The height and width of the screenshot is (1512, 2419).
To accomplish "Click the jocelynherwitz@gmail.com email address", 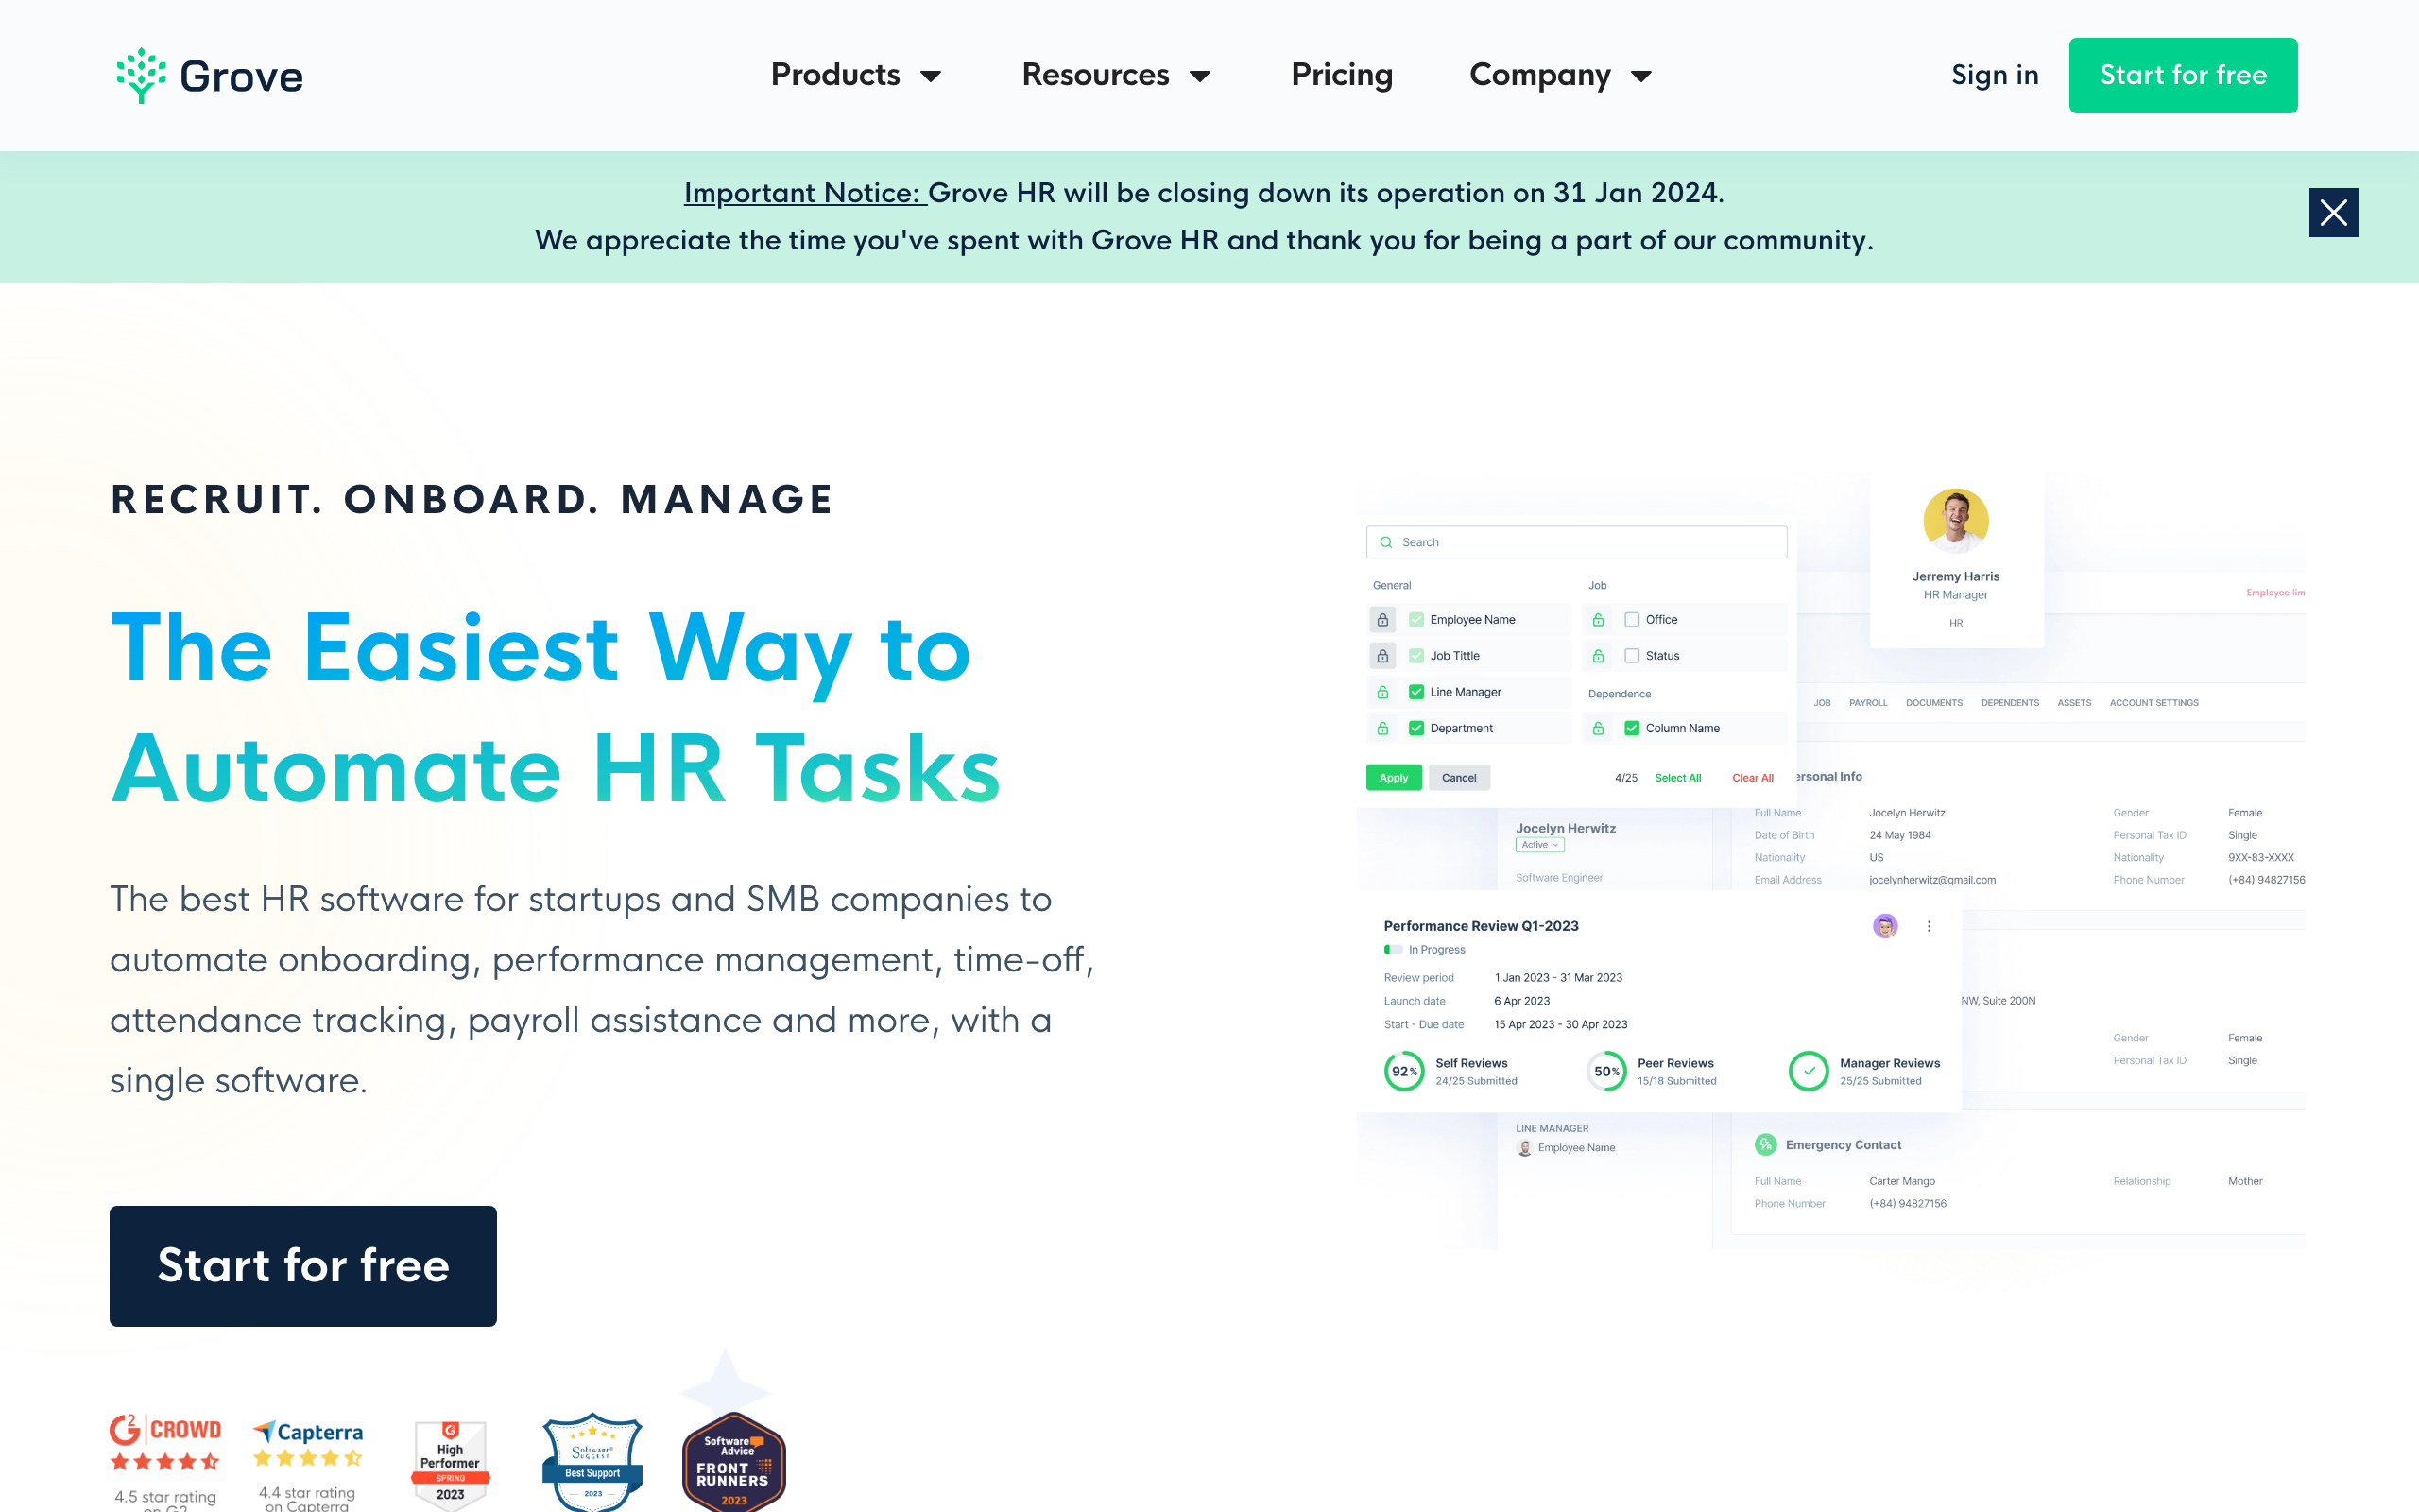I will coord(1931,880).
